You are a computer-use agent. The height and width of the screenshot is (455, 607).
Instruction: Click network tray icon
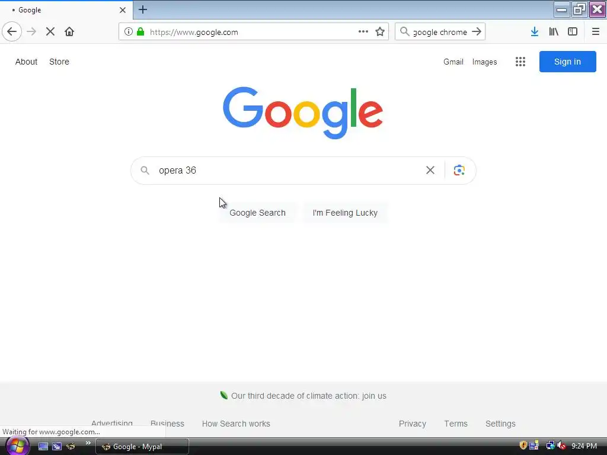click(x=550, y=446)
